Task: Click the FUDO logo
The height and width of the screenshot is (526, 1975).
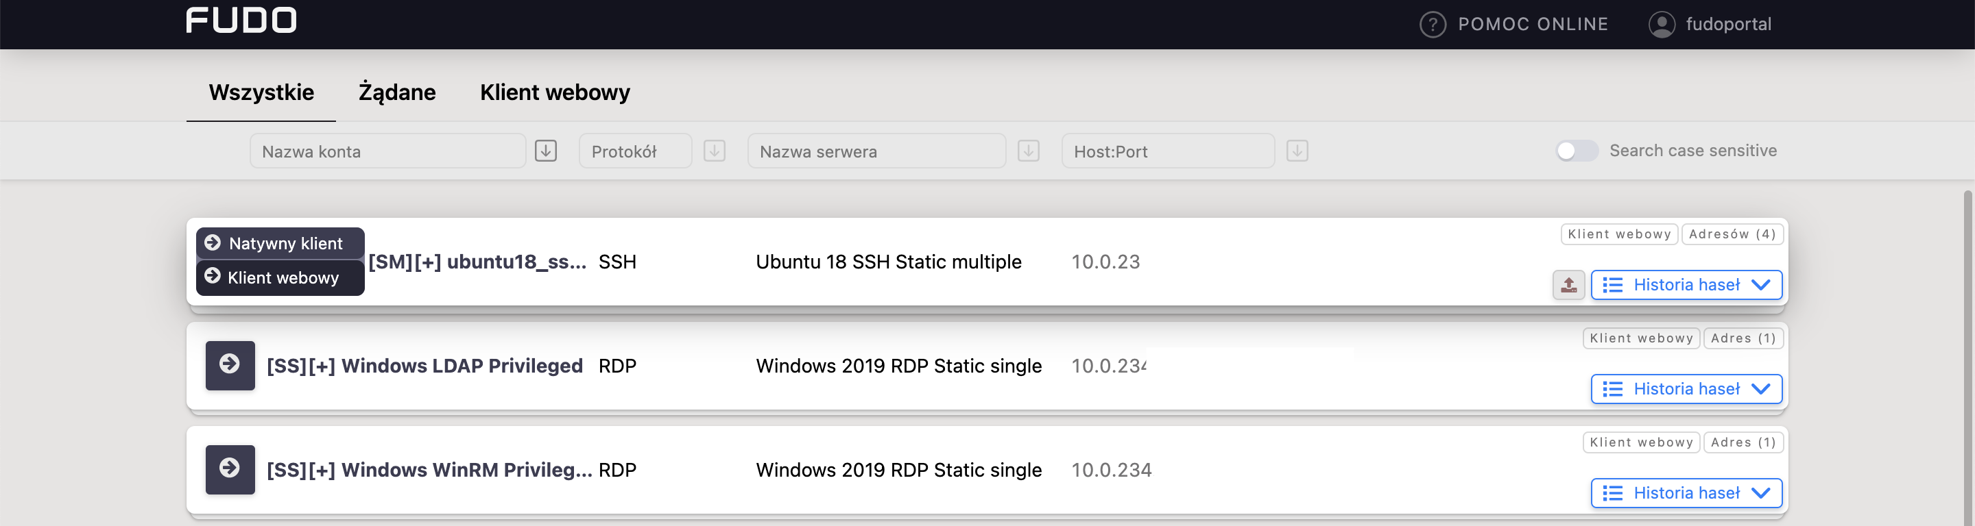Action: point(241,21)
